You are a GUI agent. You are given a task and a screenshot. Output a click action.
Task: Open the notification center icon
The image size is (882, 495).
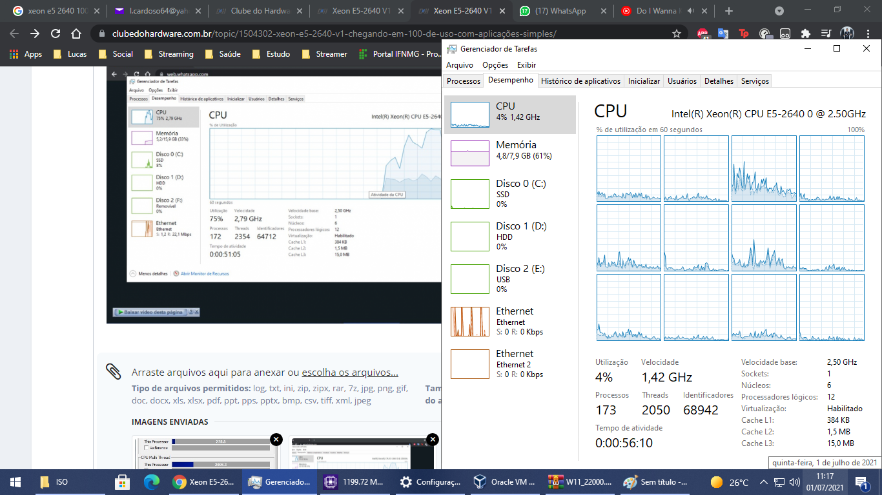click(862, 481)
